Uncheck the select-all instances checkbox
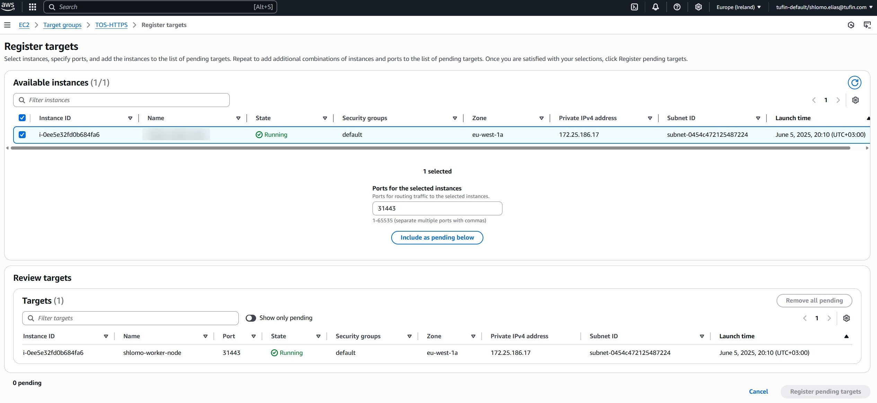 (22, 118)
